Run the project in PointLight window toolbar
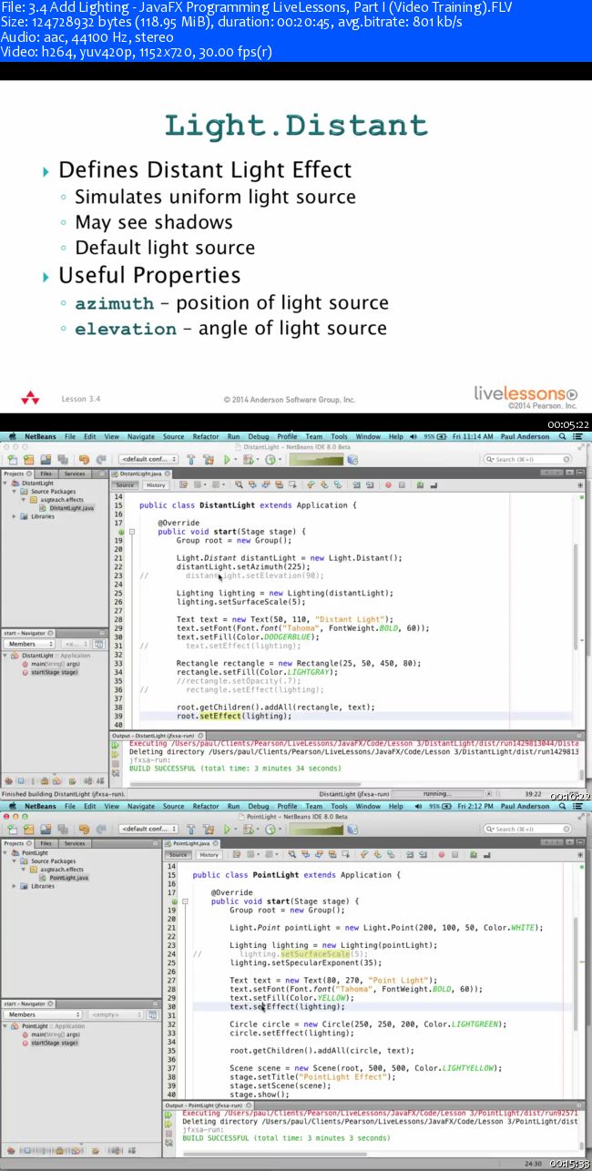Screen dimensions: 592x1171 pyautogui.click(x=228, y=830)
